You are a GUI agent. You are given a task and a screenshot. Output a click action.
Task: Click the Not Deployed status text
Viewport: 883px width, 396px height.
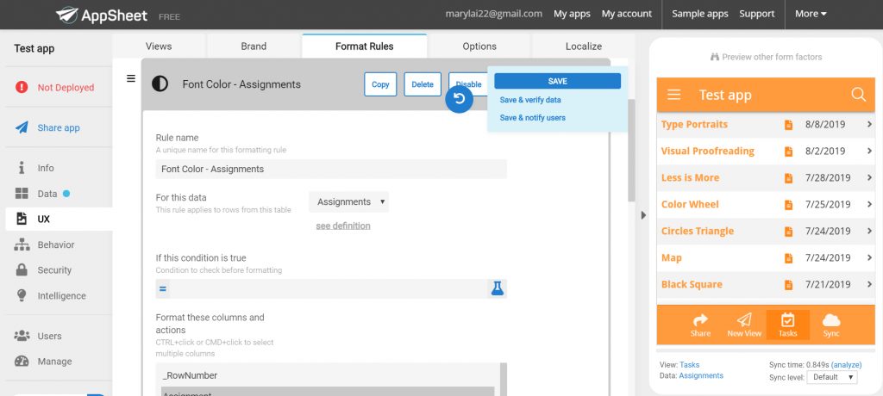[x=66, y=88]
